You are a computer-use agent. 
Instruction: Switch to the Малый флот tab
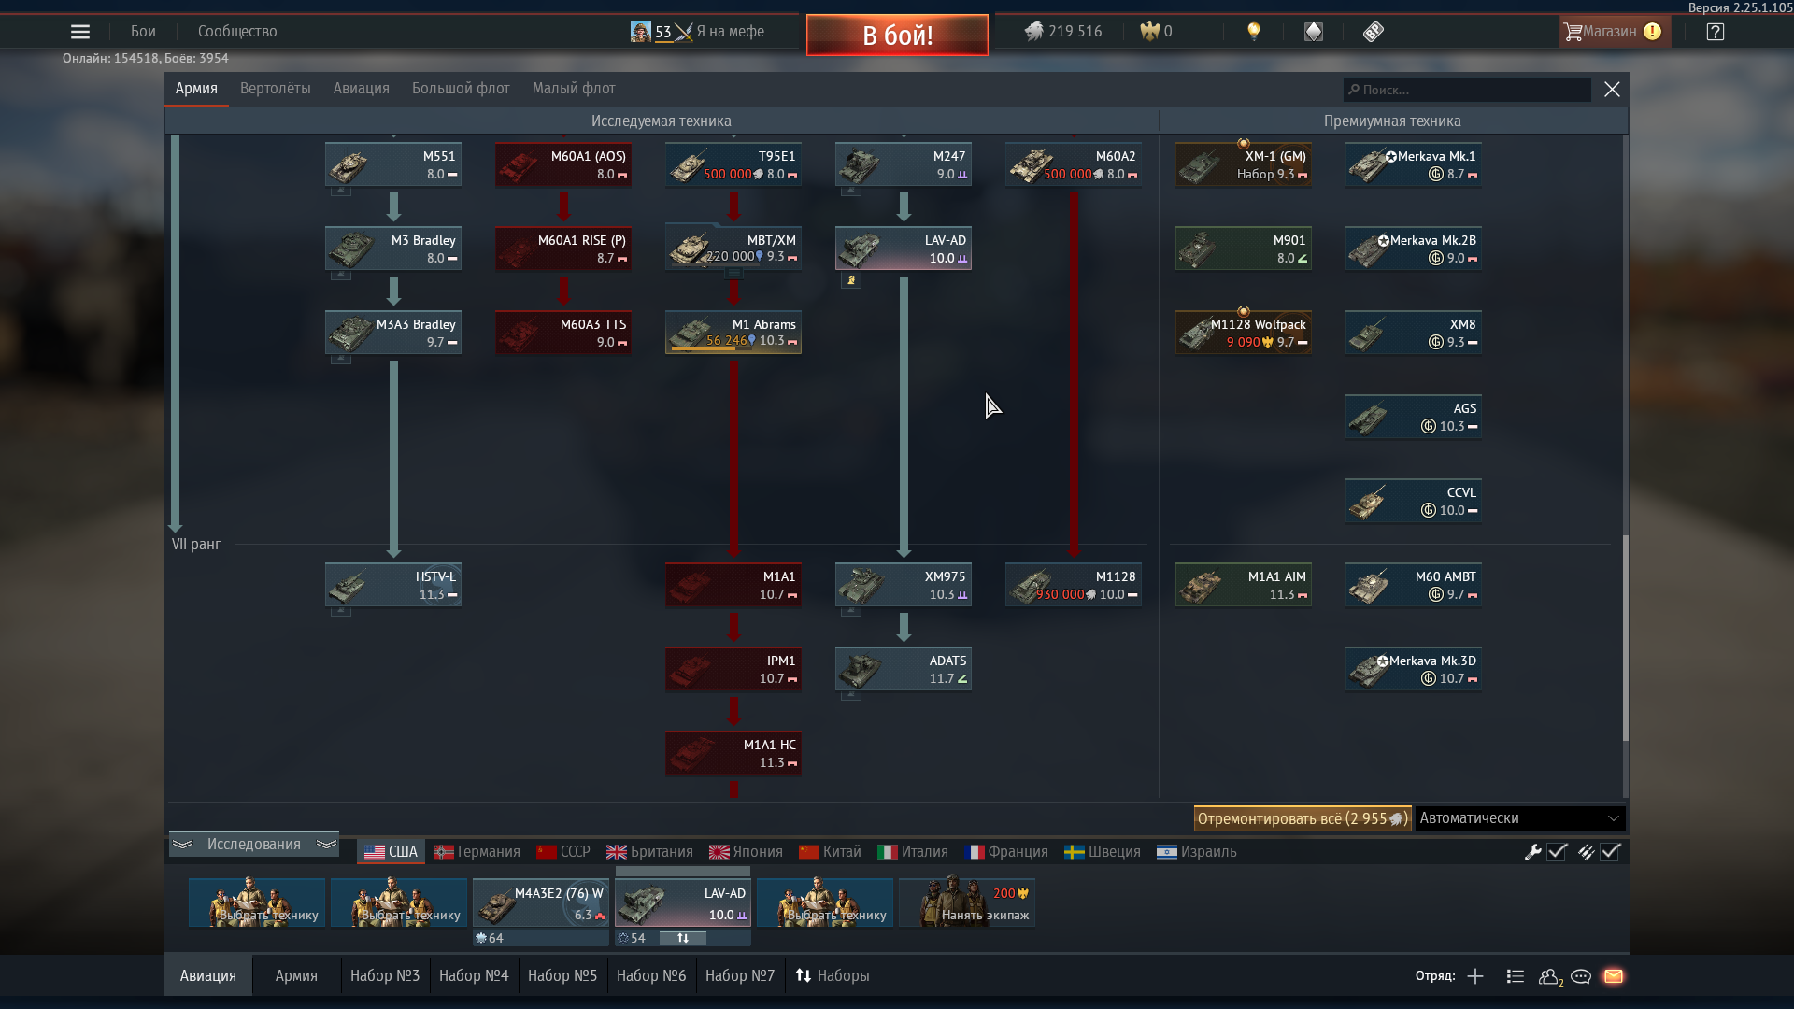[574, 89]
